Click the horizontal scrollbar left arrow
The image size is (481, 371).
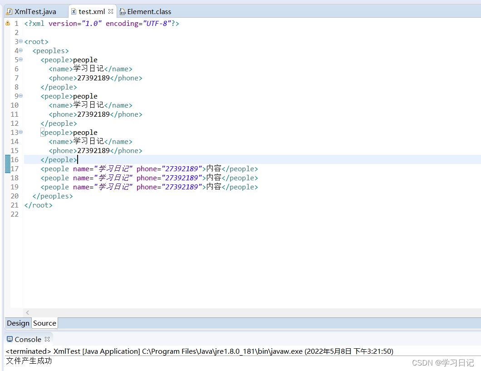point(28,313)
